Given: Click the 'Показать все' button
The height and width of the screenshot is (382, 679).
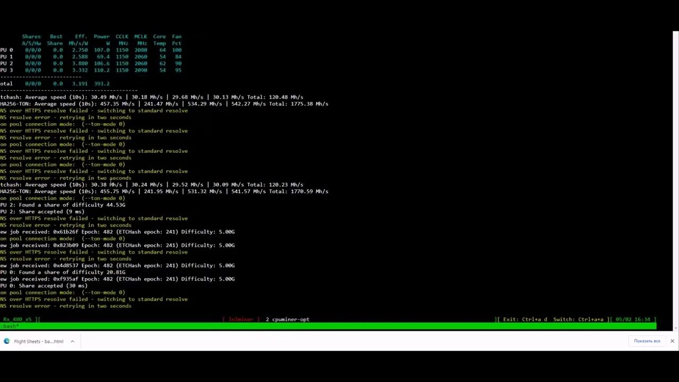Looking at the screenshot, I should pyautogui.click(x=647, y=341).
